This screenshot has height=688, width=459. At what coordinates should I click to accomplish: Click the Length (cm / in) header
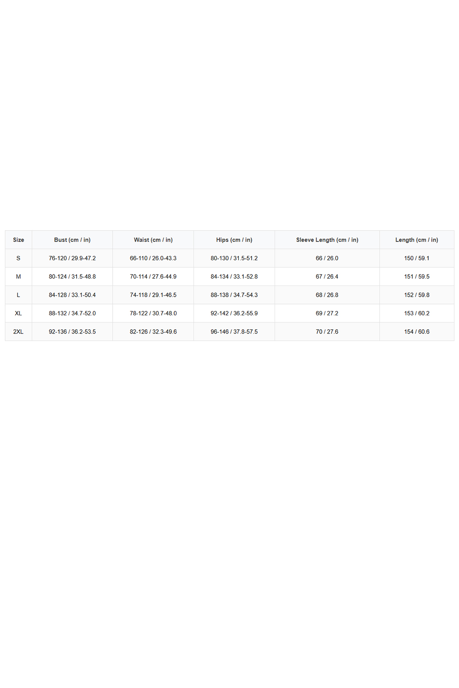pyautogui.click(x=417, y=240)
